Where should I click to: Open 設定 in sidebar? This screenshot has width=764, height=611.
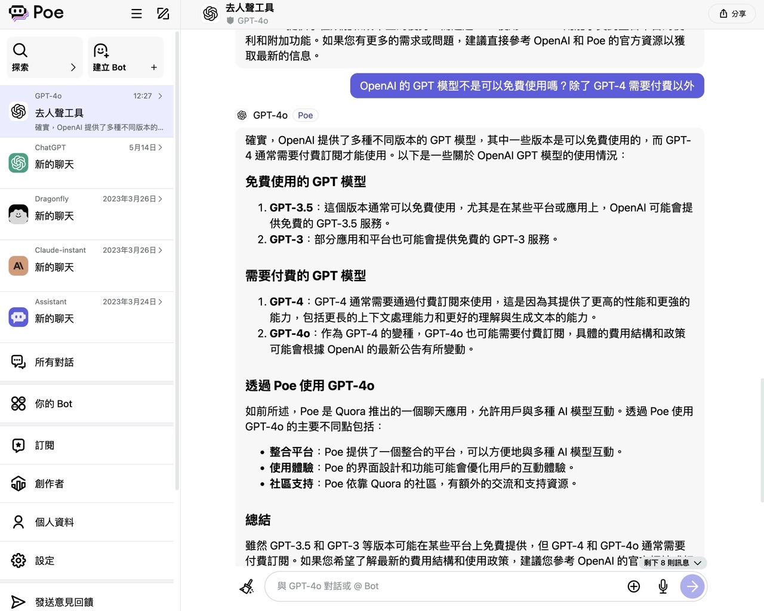point(87,561)
